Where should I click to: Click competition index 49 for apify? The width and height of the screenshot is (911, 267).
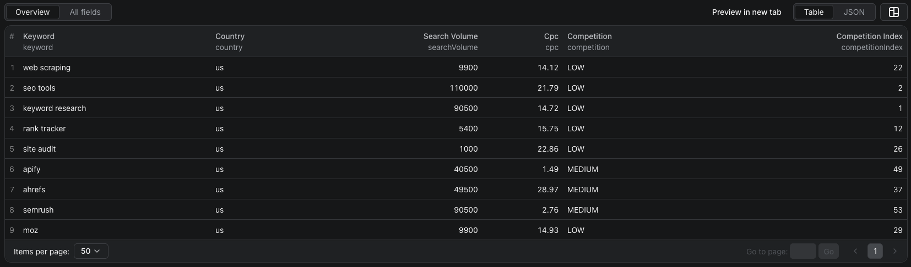pos(898,169)
